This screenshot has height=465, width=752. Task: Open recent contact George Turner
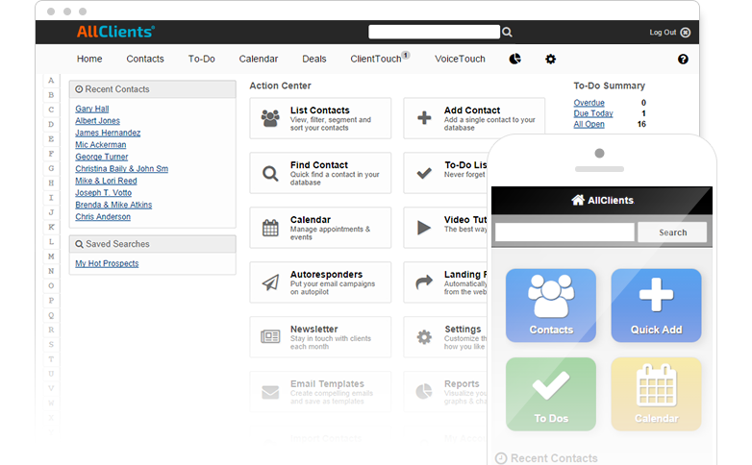point(102,157)
